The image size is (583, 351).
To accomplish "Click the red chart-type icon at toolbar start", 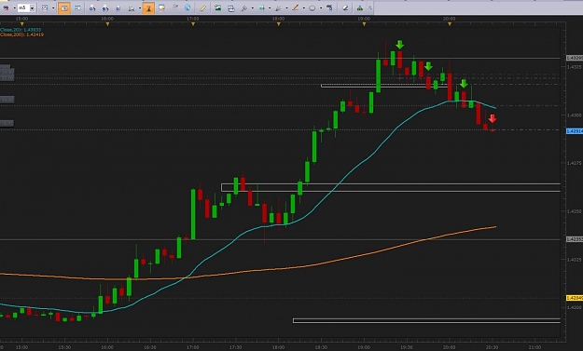I will tap(6, 7).
